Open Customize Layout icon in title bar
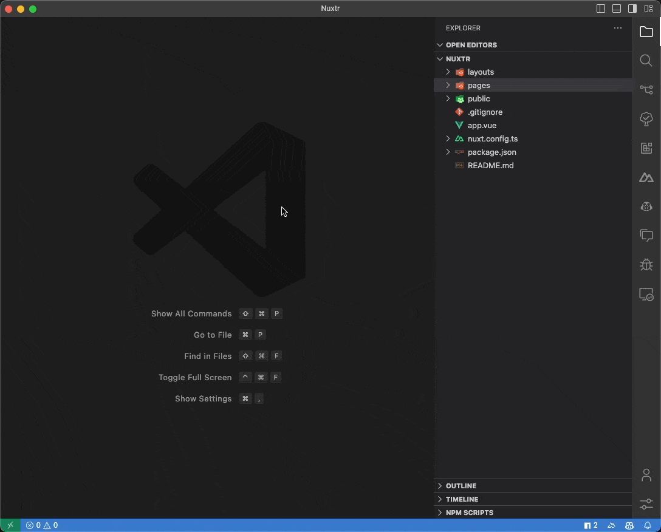Viewport: 661px width, 532px height. tap(648, 9)
